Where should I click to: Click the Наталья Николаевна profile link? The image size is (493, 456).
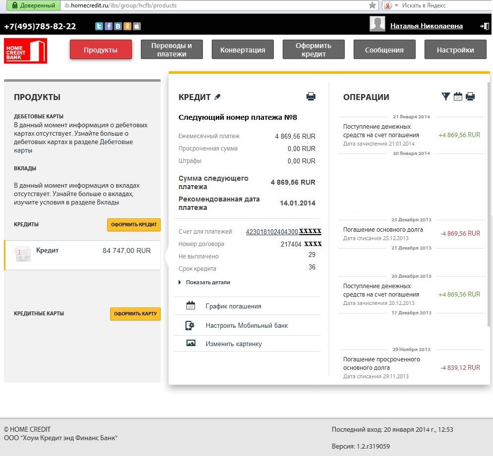[426, 26]
